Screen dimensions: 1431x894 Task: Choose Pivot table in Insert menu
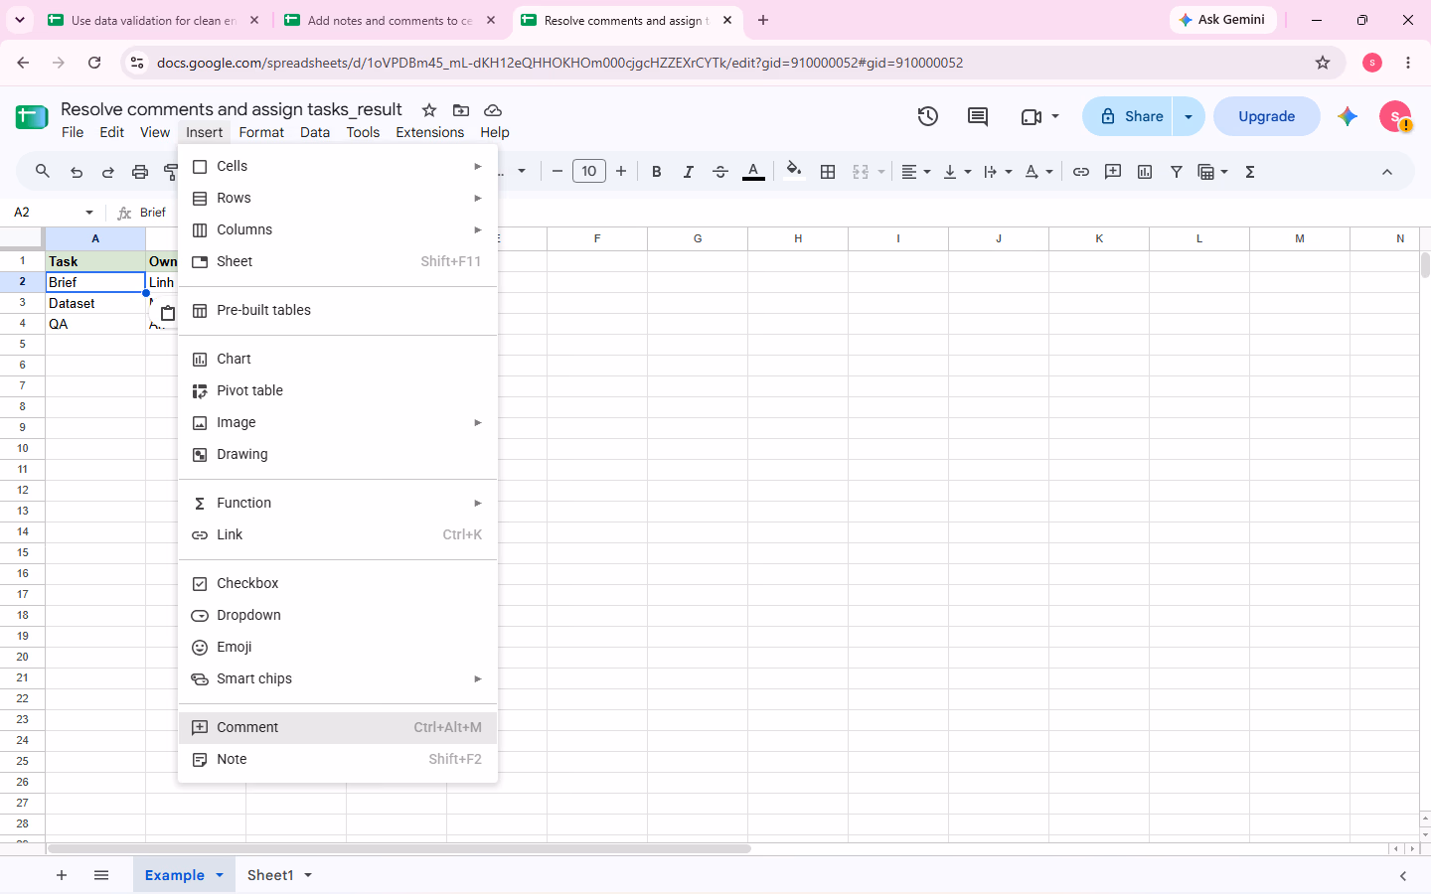pyautogui.click(x=338, y=390)
